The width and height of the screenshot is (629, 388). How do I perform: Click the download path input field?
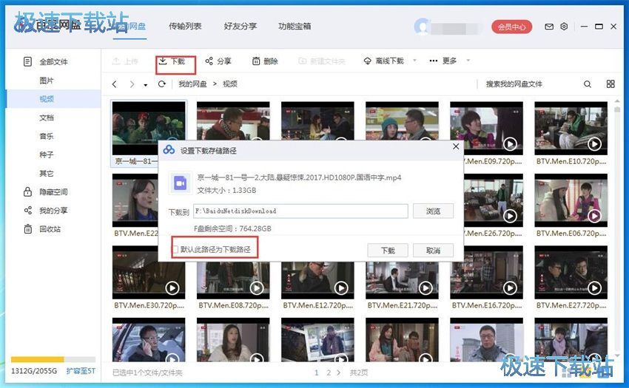[300, 211]
